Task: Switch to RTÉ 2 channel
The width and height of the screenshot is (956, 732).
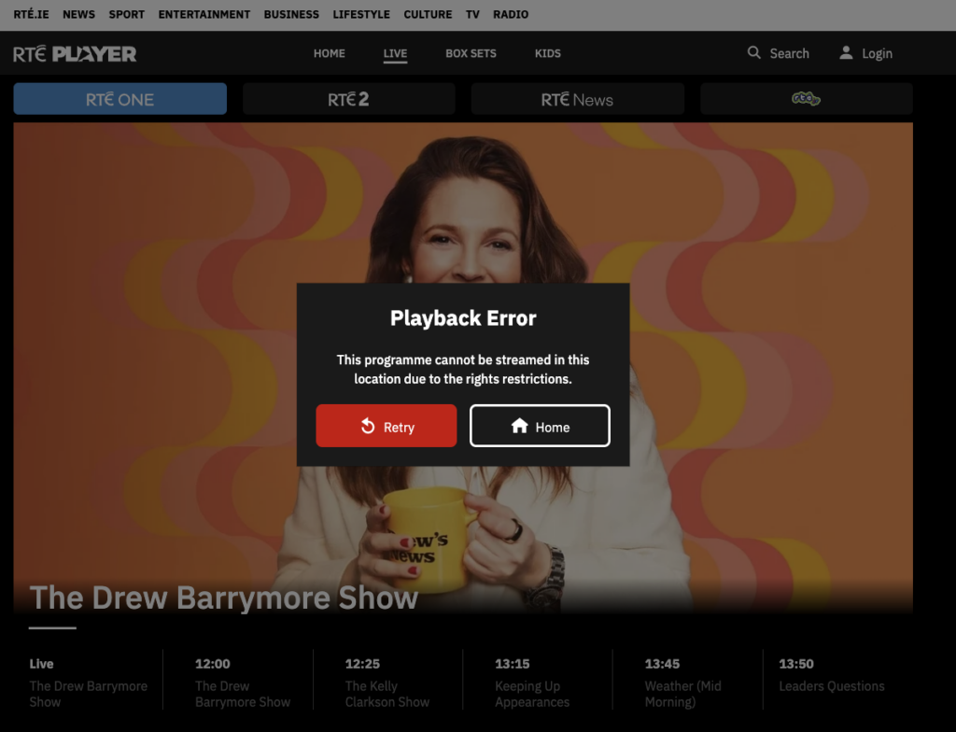Action: click(x=349, y=99)
